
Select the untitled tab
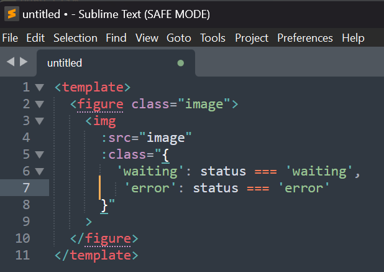click(x=116, y=63)
